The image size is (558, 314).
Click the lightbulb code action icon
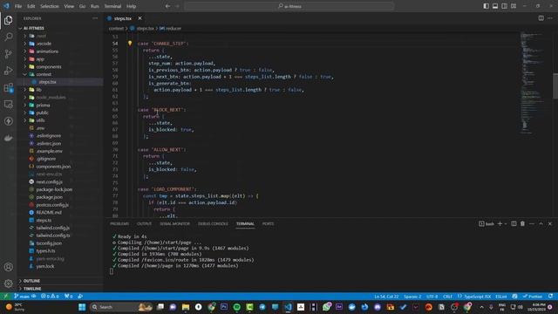click(130, 43)
